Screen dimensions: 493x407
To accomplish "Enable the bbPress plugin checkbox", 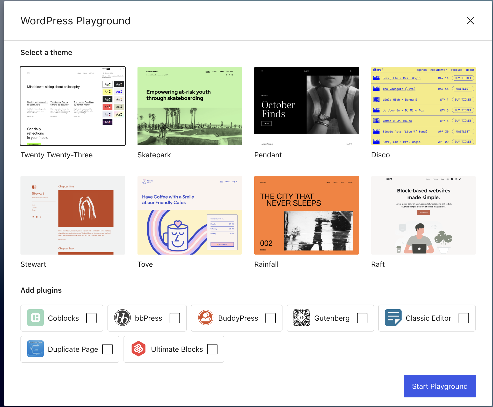I will click(175, 318).
